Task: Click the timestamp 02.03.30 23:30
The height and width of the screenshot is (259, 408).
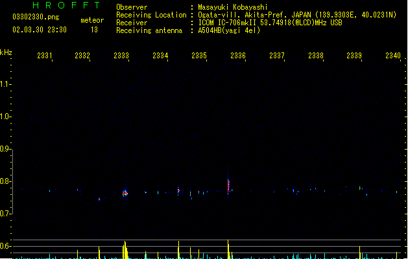Action: pos(40,30)
